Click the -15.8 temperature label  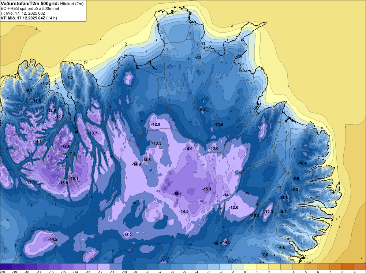pyautogui.click(x=64, y=183)
